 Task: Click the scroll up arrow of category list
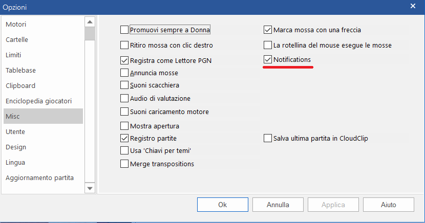click(x=90, y=22)
